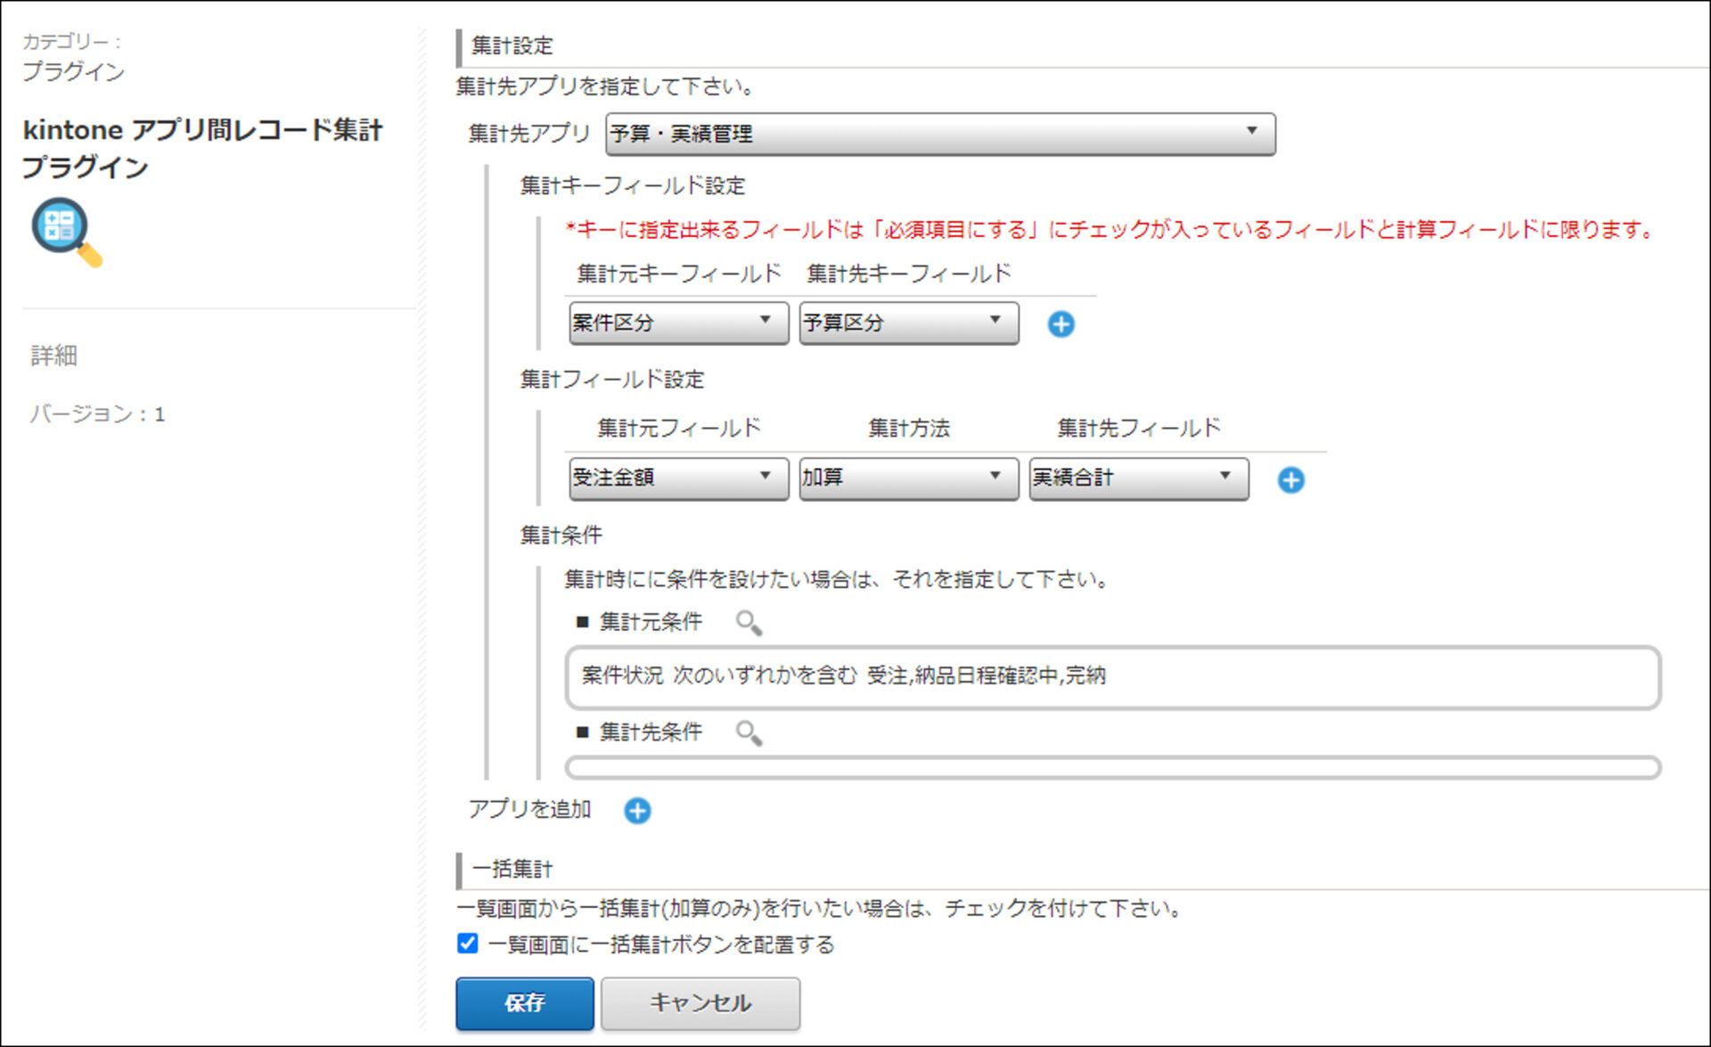1711x1047 pixels.
Task: Toggle 一覧画面に一括集計ボタンを配置する checkbox
Action: coord(467,944)
